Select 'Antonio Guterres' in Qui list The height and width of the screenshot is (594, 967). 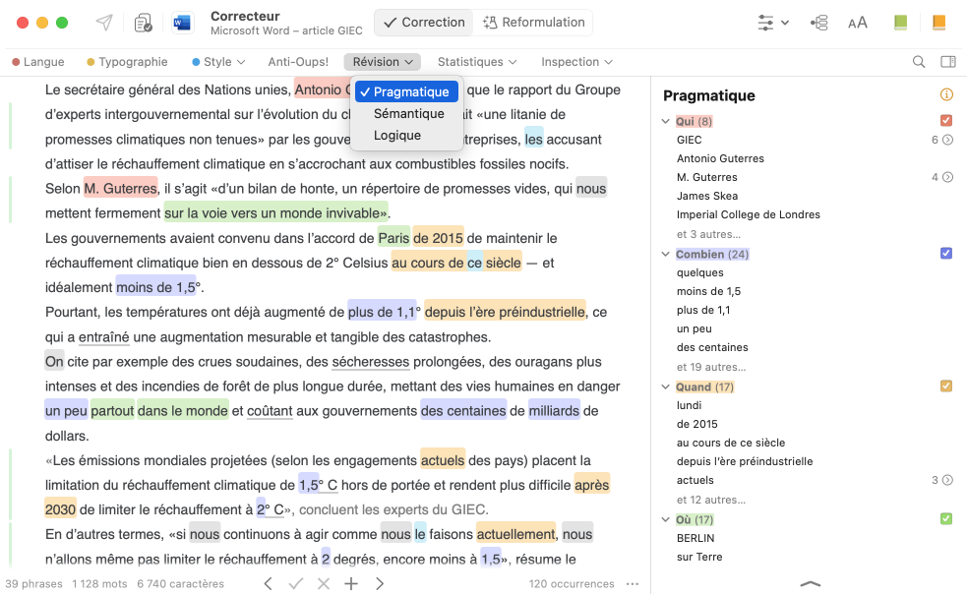point(720,158)
